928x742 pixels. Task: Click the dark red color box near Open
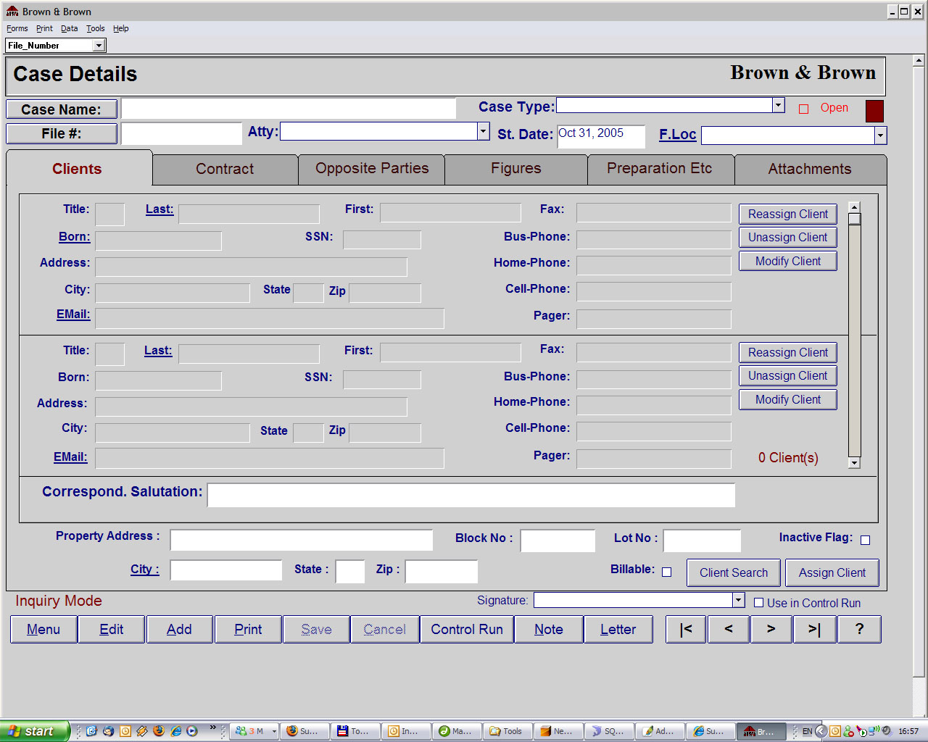point(874,111)
